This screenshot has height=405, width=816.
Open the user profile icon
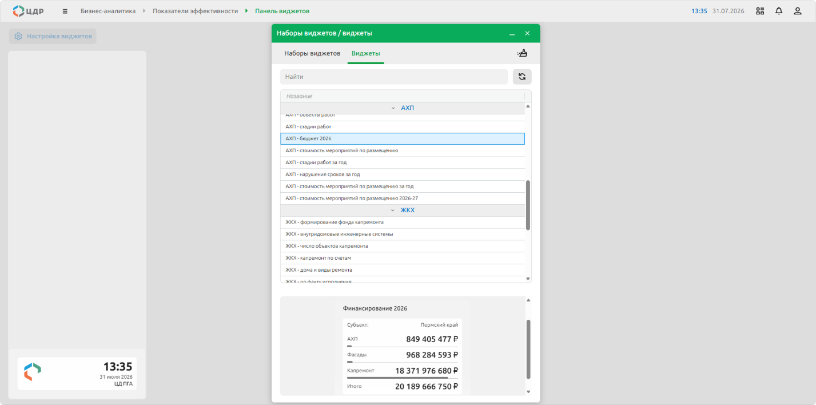click(798, 11)
